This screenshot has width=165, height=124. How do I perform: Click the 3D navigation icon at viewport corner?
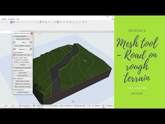coord(112,32)
